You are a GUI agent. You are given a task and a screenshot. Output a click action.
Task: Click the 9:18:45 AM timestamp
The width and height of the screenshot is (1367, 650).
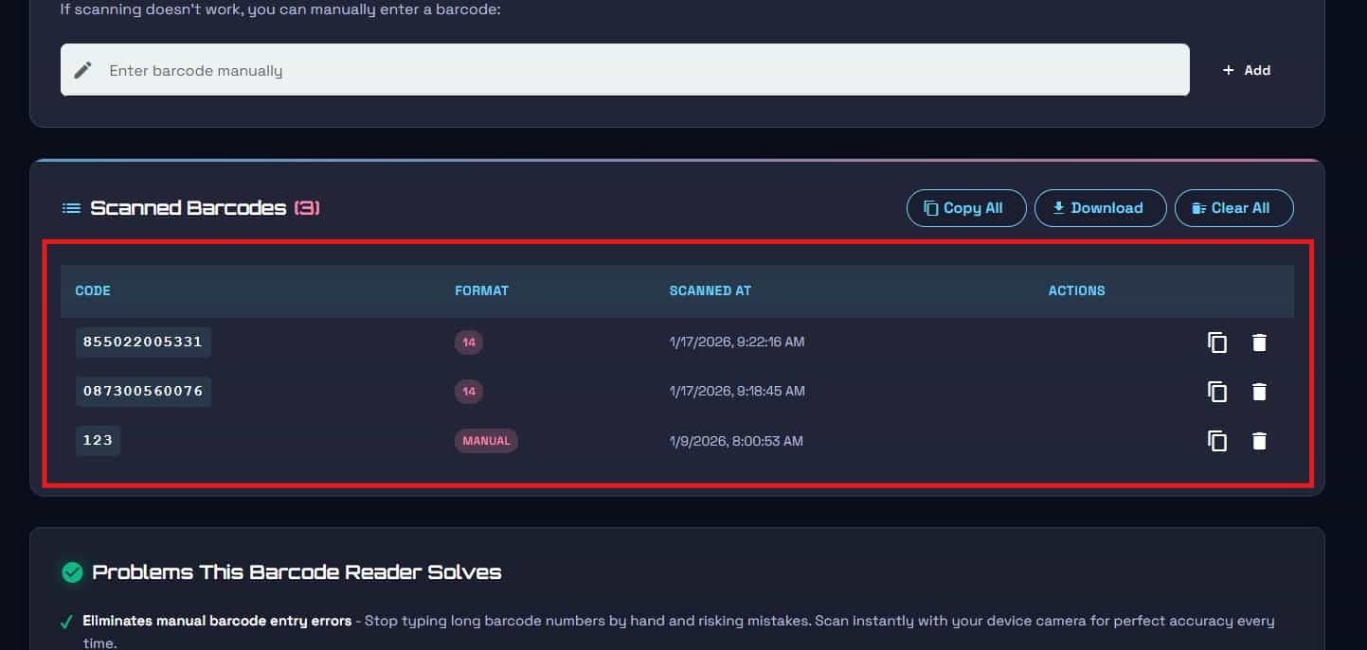(x=737, y=391)
